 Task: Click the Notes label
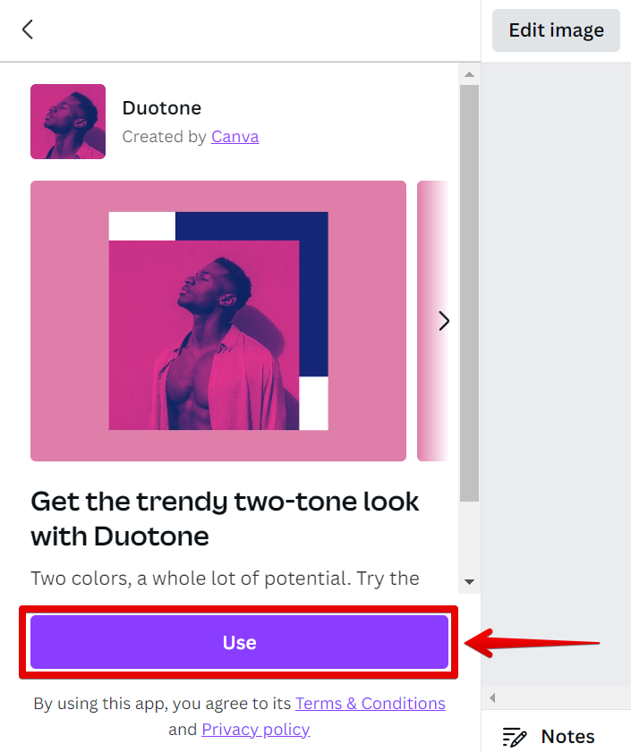(x=567, y=737)
